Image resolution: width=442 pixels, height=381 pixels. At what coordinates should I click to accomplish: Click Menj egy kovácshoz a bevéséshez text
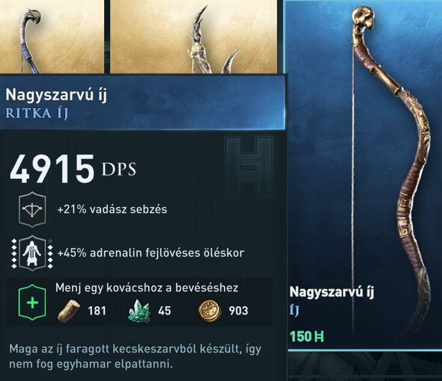click(147, 288)
